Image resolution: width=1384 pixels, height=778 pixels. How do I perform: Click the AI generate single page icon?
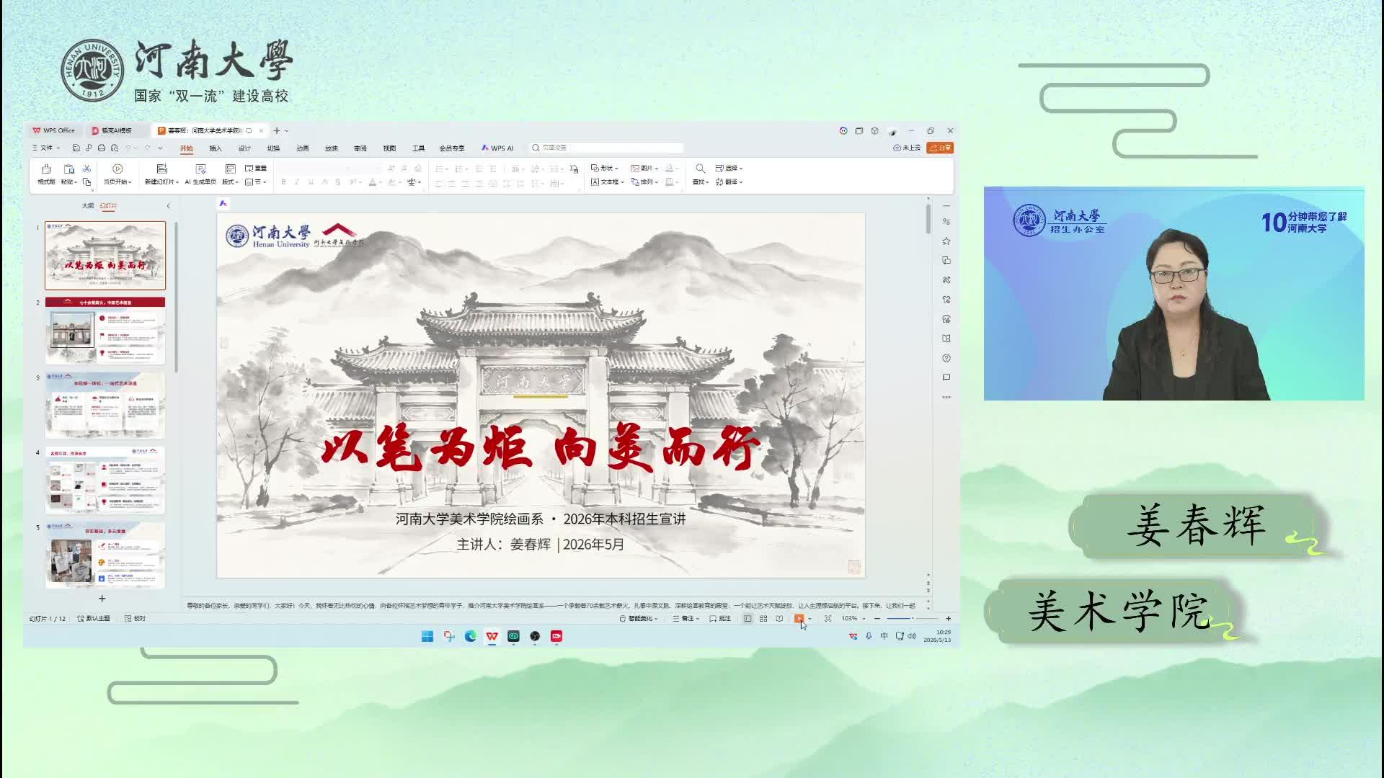[x=200, y=169]
